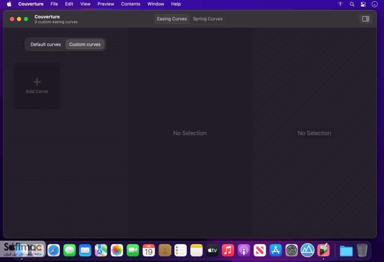Zoom the Couverture window with green button
Viewport: 384px width, 262px height.
coord(26,19)
